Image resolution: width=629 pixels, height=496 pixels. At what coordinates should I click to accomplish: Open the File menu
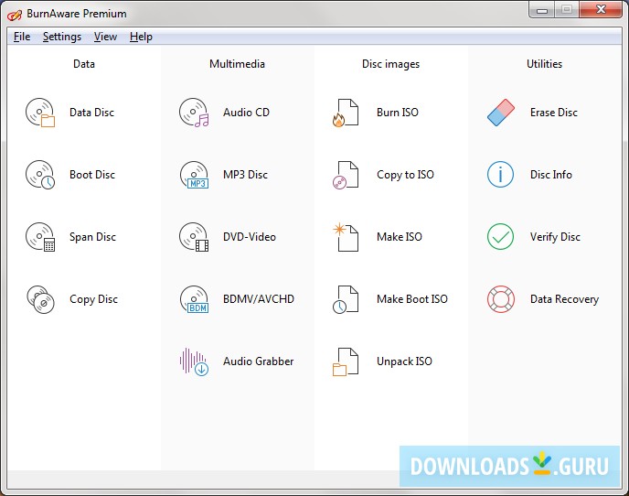pyautogui.click(x=22, y=37)
